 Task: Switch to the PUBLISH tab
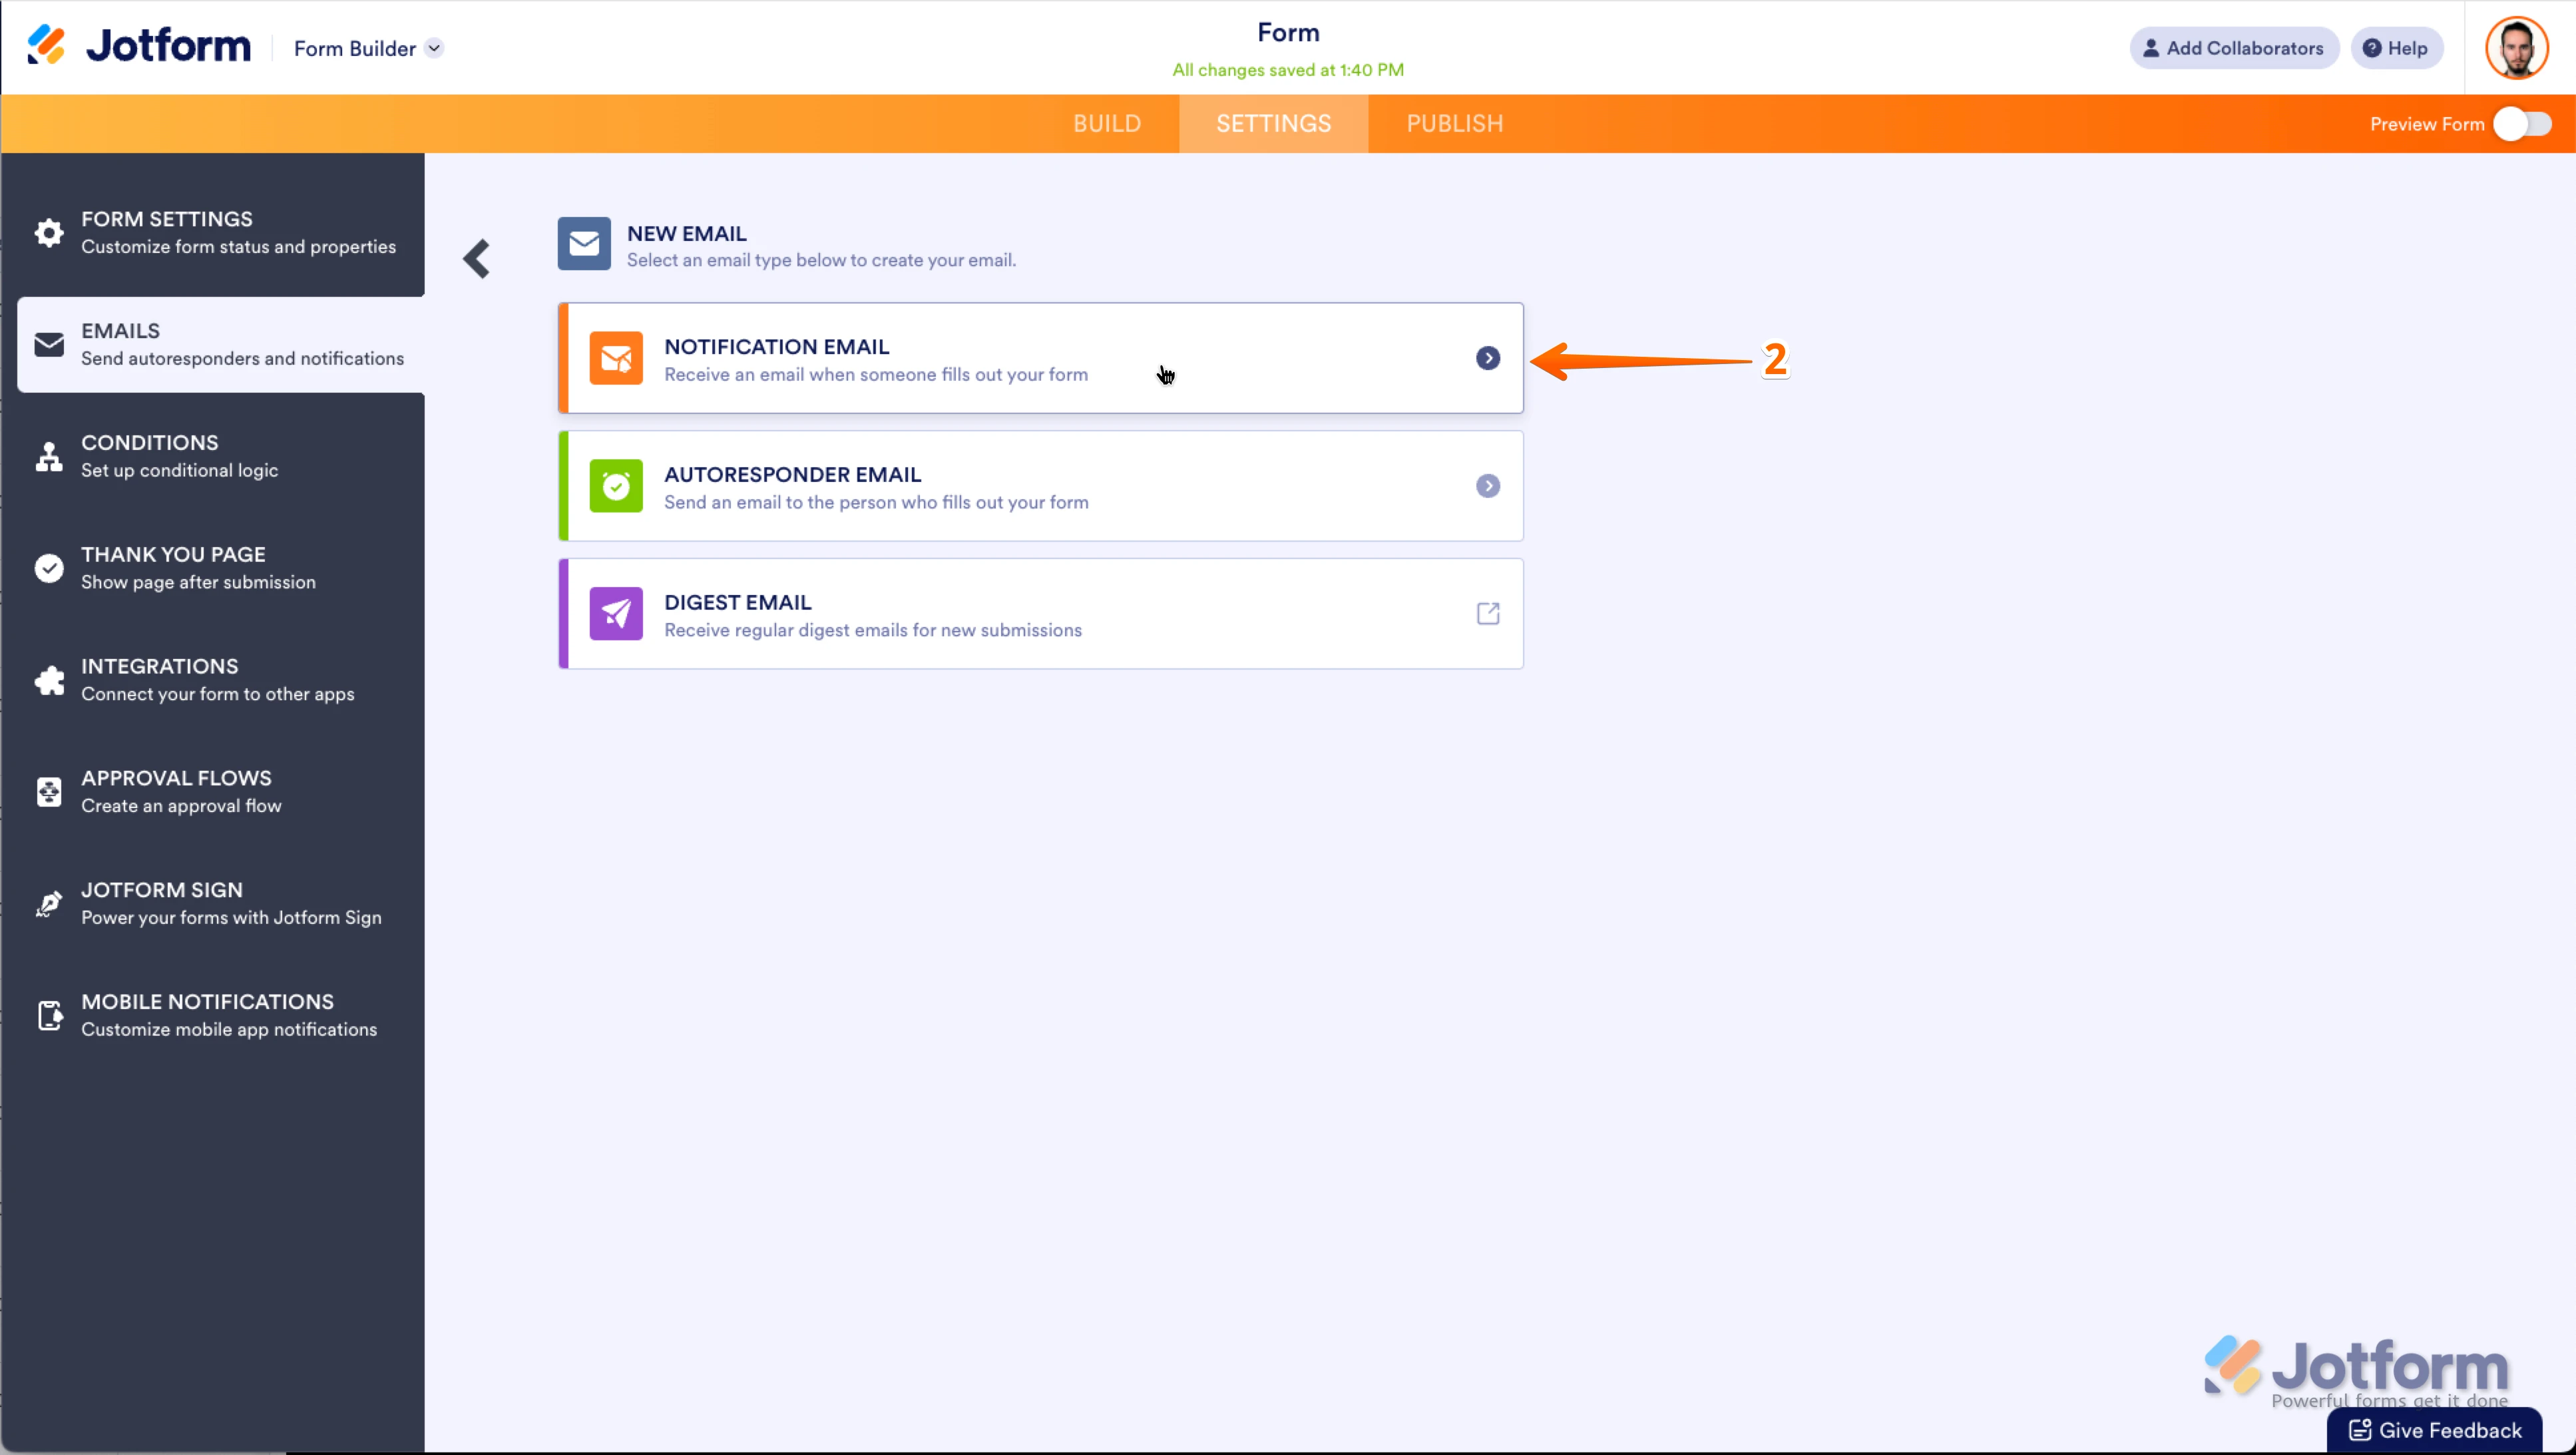coord(1455,124)
